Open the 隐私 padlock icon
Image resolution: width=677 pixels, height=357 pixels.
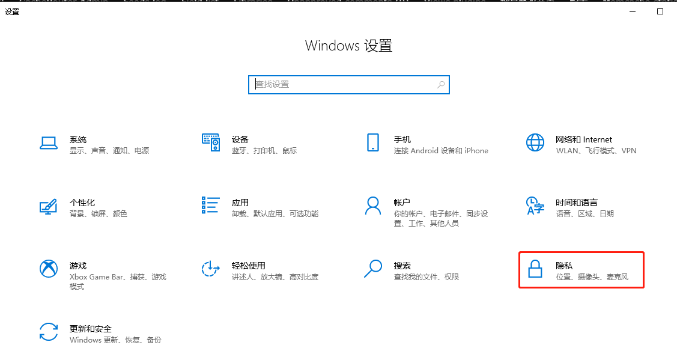535,269
